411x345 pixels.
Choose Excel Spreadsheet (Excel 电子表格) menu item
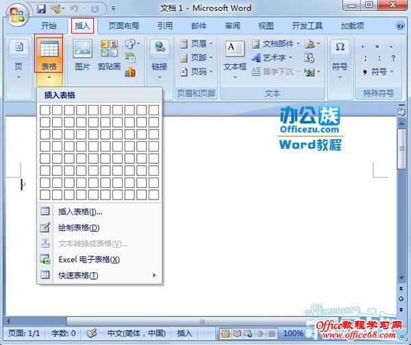tap(99, 259)
